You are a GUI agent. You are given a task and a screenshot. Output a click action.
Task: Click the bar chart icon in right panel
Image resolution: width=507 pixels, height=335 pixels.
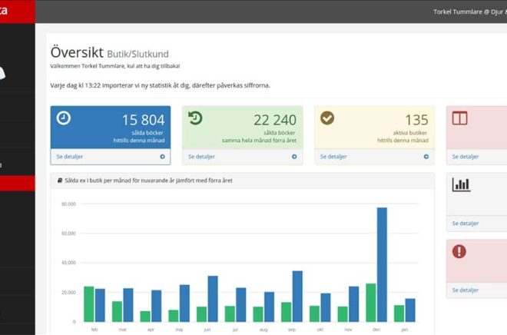click(461, 184)
